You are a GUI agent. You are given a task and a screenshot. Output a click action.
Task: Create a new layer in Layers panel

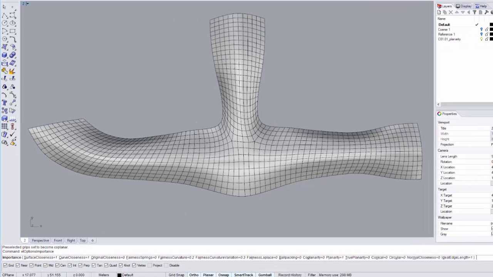click(439, 12)
